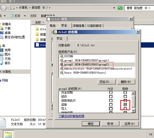Check Allow for 修改
This screenshot has height=138, width=154.
coord(111,97)
